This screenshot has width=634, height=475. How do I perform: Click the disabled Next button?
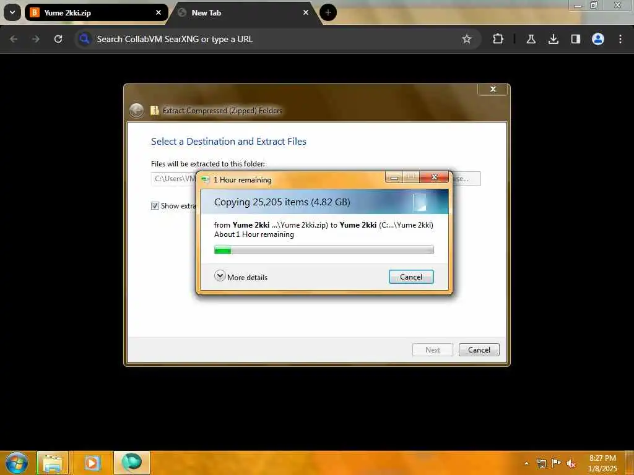[432, 350]
